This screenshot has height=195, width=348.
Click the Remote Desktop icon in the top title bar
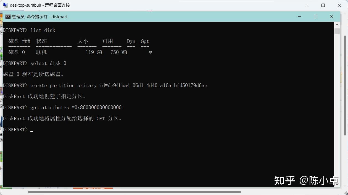pos(5,5)
